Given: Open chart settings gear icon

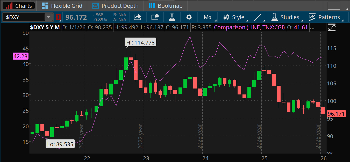Looking at the screenshot, I should 189,17.
